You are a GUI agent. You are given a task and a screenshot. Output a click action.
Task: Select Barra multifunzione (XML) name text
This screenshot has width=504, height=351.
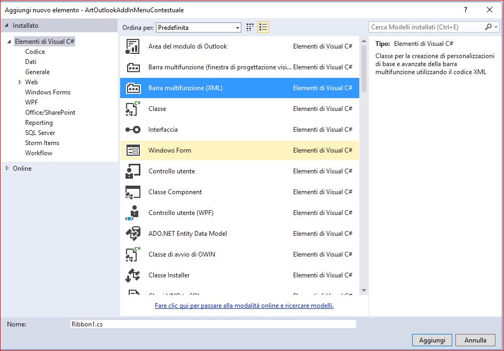tap(185, 88)
